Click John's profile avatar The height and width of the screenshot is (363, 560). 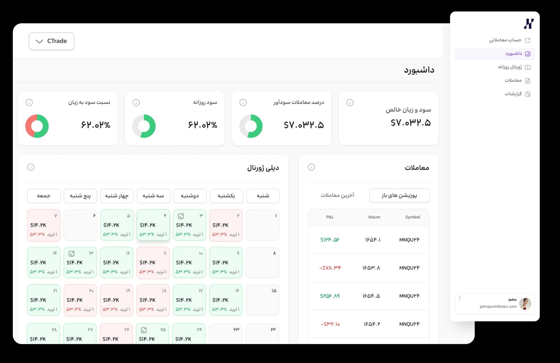[x=525, y=304]
